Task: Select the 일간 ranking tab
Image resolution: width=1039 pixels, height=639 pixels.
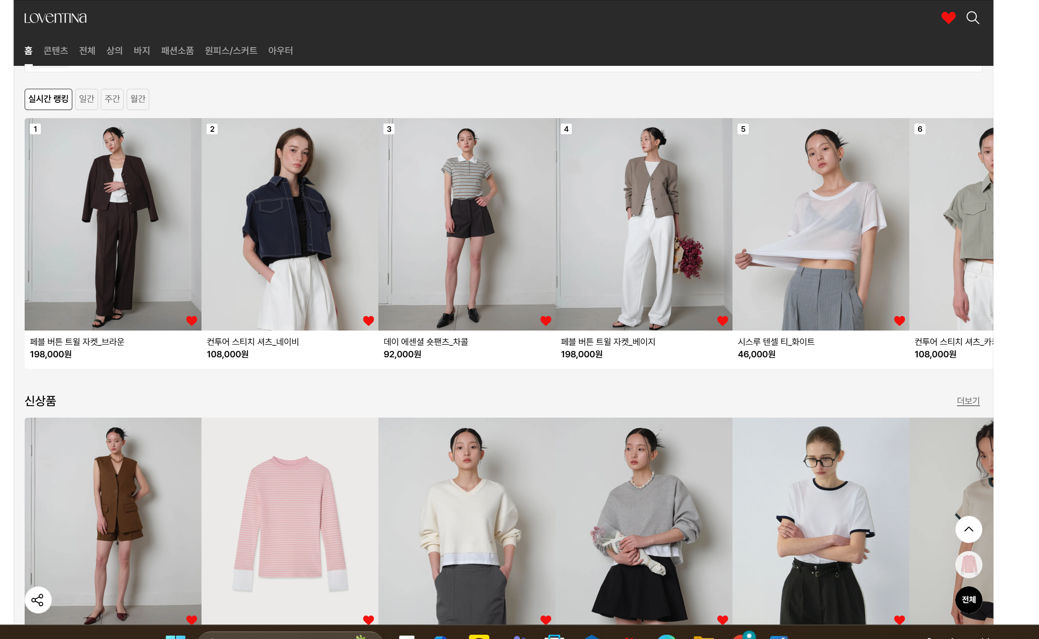Action: click(87, 99)
